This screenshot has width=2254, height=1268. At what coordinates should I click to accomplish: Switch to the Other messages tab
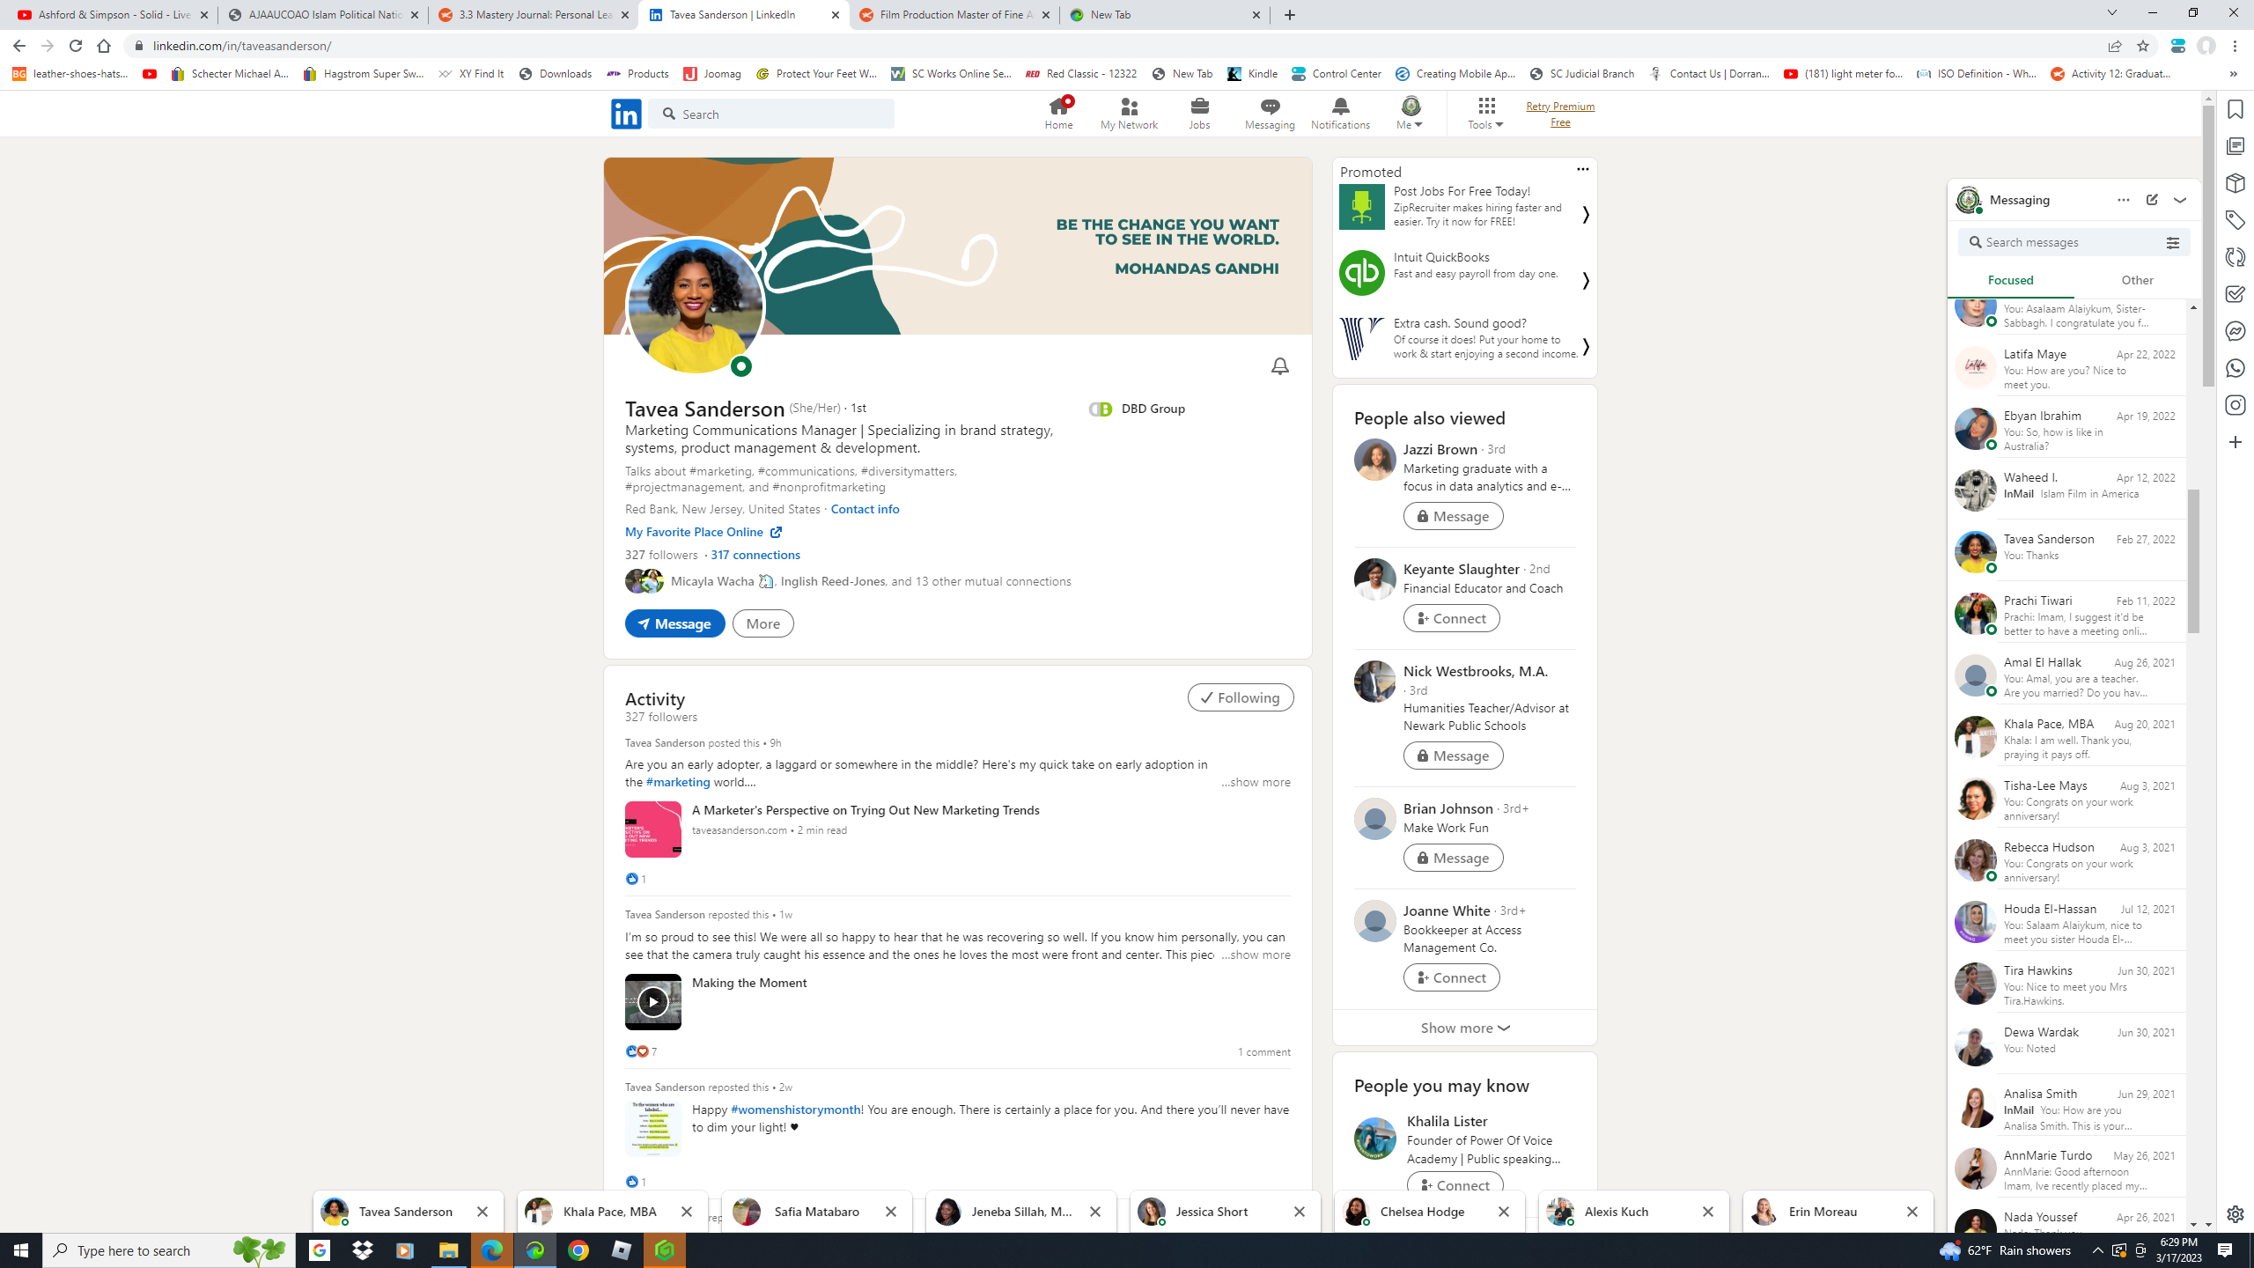pos(2137,280)
